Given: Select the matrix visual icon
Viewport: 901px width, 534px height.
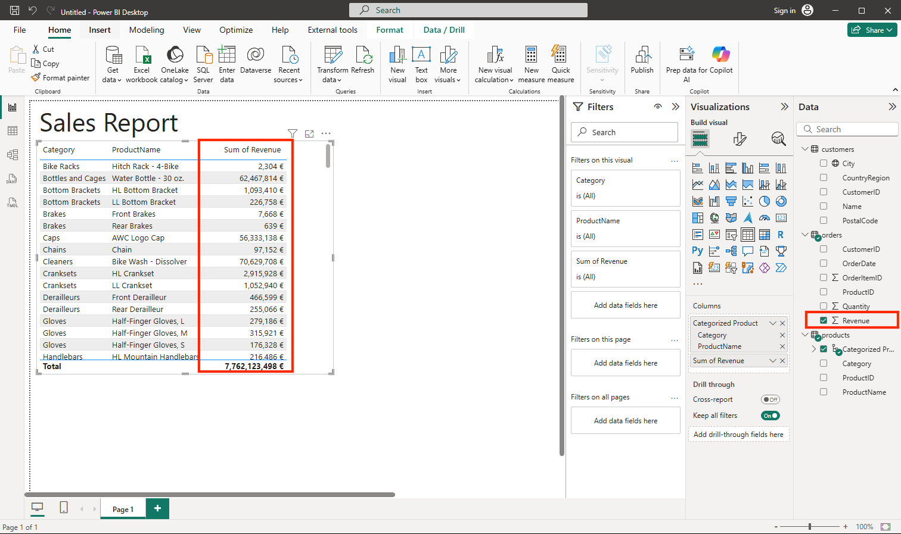Looking at the screenshot, I should (x=765, y=235).
